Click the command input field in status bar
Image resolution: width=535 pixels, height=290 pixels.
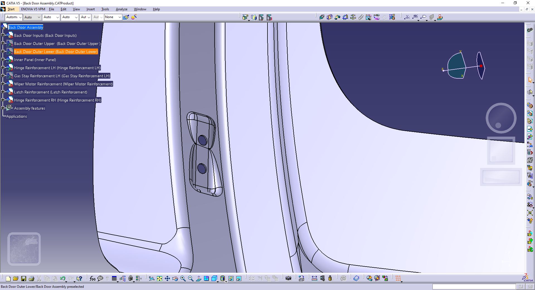pos(474,287)
